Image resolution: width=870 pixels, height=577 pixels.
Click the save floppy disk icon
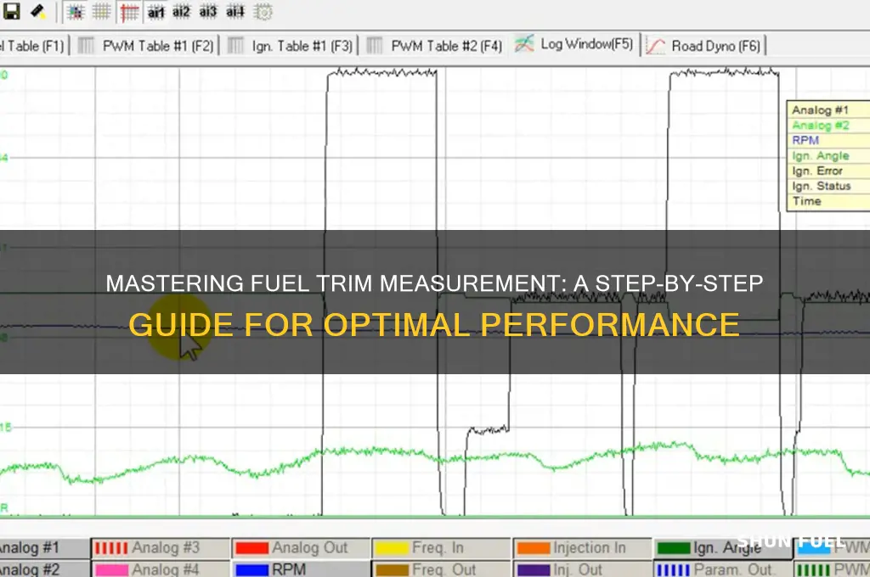coord(12,11)
